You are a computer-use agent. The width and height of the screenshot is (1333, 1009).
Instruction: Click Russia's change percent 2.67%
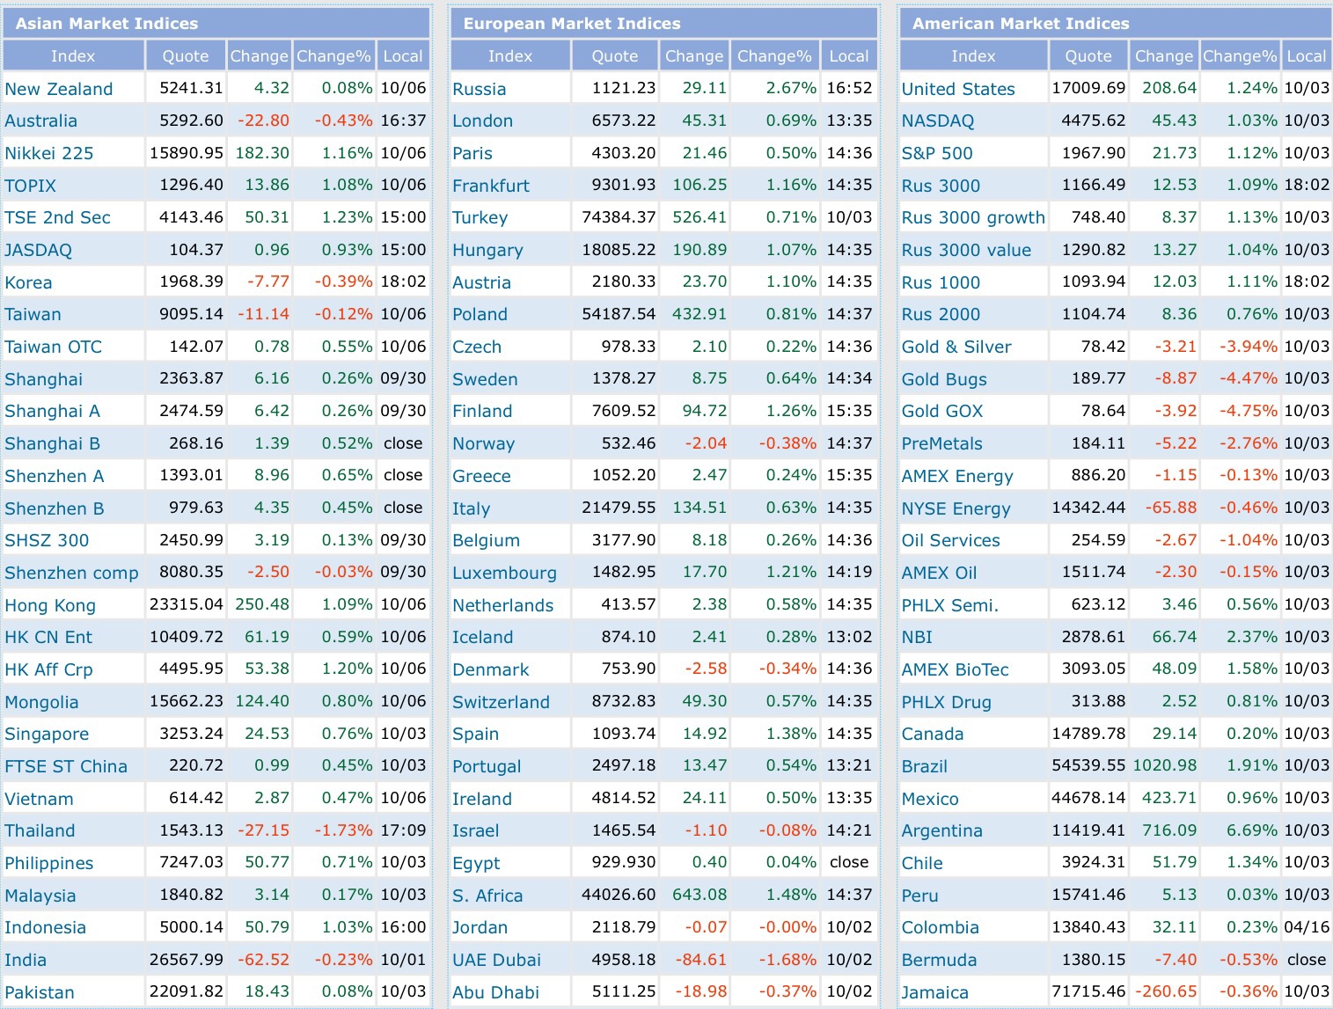[x=791, y=88]
